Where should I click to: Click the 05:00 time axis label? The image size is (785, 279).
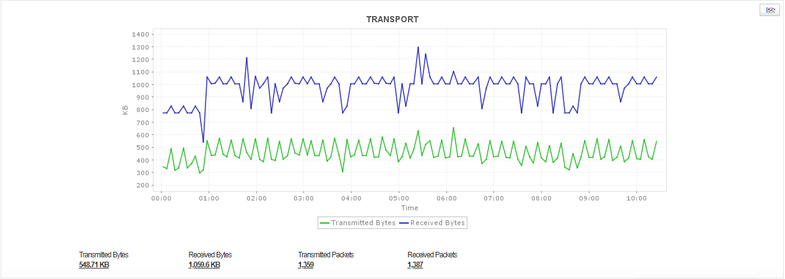(399, 199)
